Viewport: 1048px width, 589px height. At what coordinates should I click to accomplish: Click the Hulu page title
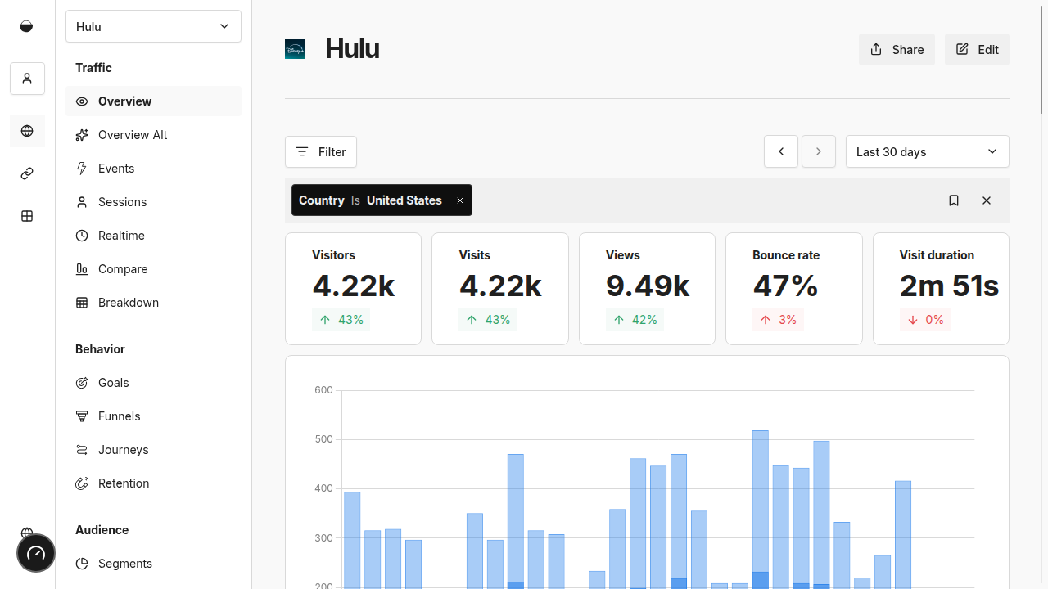point(352,49)
